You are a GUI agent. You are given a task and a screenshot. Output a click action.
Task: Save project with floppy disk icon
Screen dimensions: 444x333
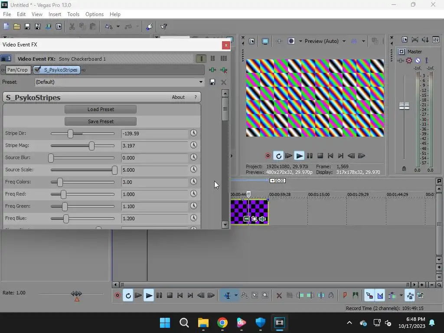27,26
